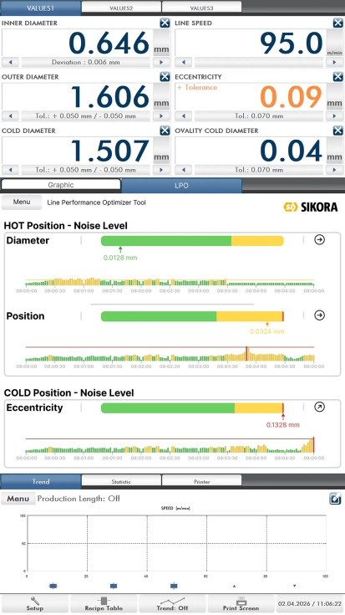Viewport: 345px width, 615px height.
Task: Click the Diameter noise level bar
Action: tap(192, 240)
